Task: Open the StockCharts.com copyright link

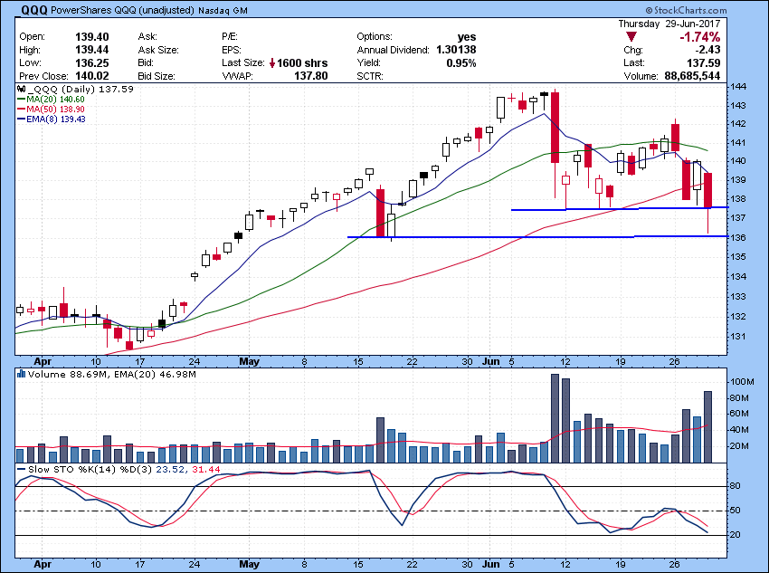Action: tap(686, 10)
